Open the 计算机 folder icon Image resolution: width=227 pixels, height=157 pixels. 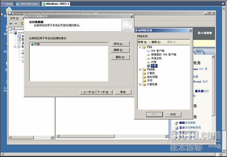coord(144,73)
